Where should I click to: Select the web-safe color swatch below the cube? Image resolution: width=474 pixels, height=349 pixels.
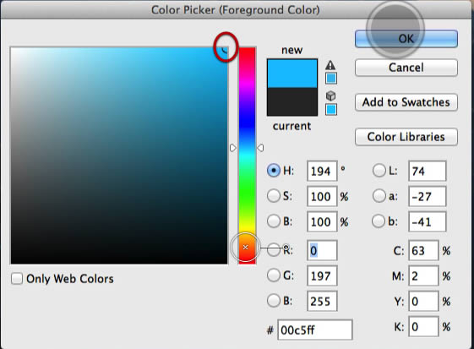pos(331,110)
